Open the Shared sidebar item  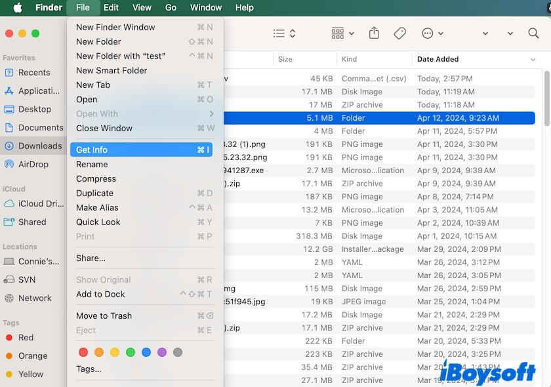(x=26, y=222)
